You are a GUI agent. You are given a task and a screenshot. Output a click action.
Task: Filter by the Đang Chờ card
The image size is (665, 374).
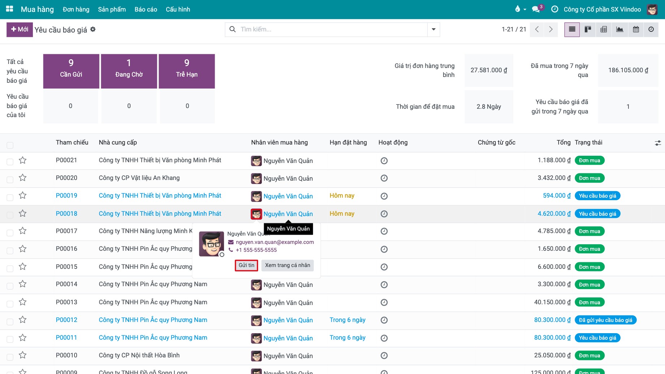click(129, 71)
